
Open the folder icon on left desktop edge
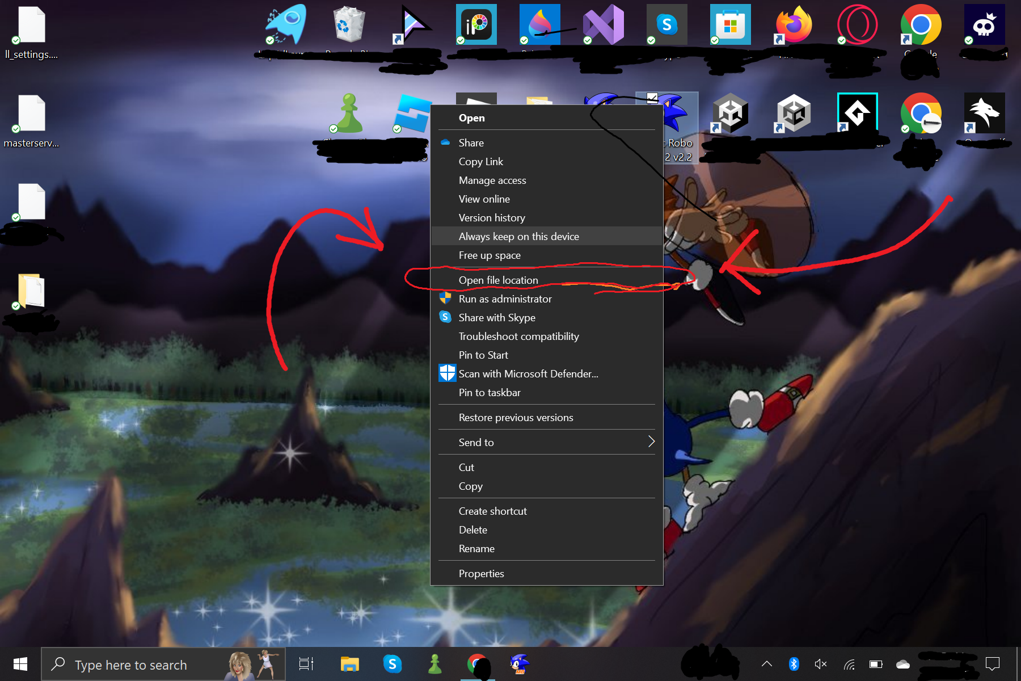click(32, 291)
